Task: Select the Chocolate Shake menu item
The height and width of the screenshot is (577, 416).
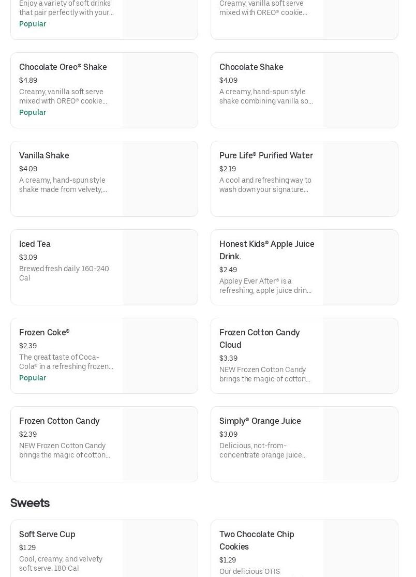Action: (251, 67)
